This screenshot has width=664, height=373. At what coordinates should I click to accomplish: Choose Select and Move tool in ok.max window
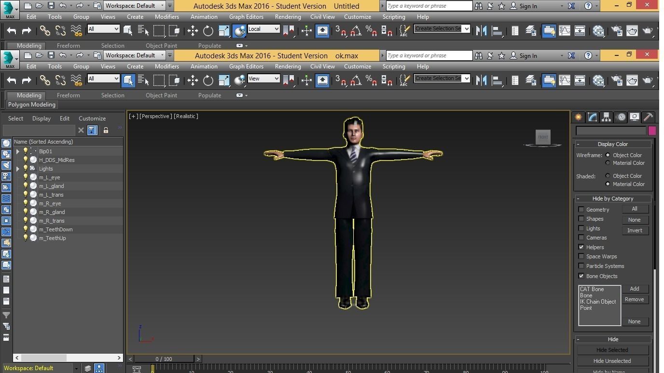point(193,80)
